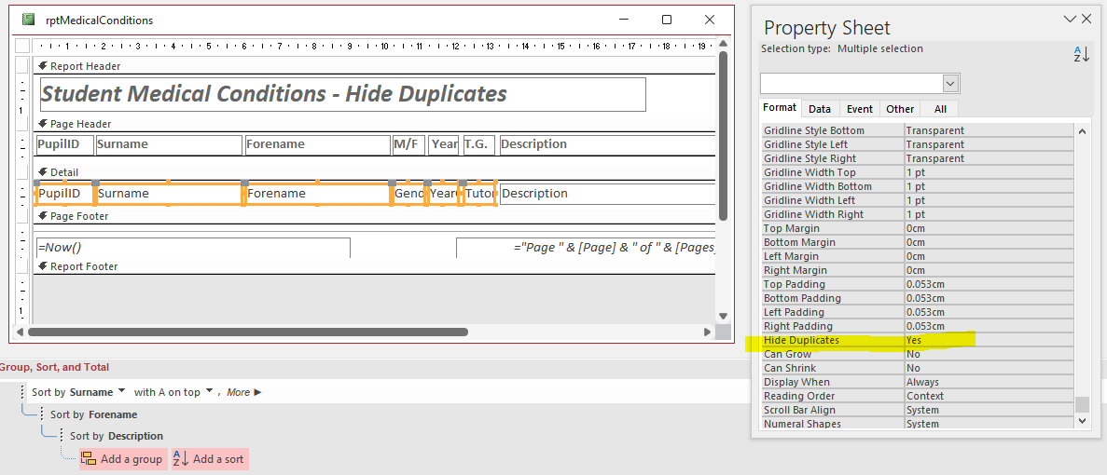Switch to the Data tab
The width and height of the screenshot is (1107, 475).
click(820, 109)
